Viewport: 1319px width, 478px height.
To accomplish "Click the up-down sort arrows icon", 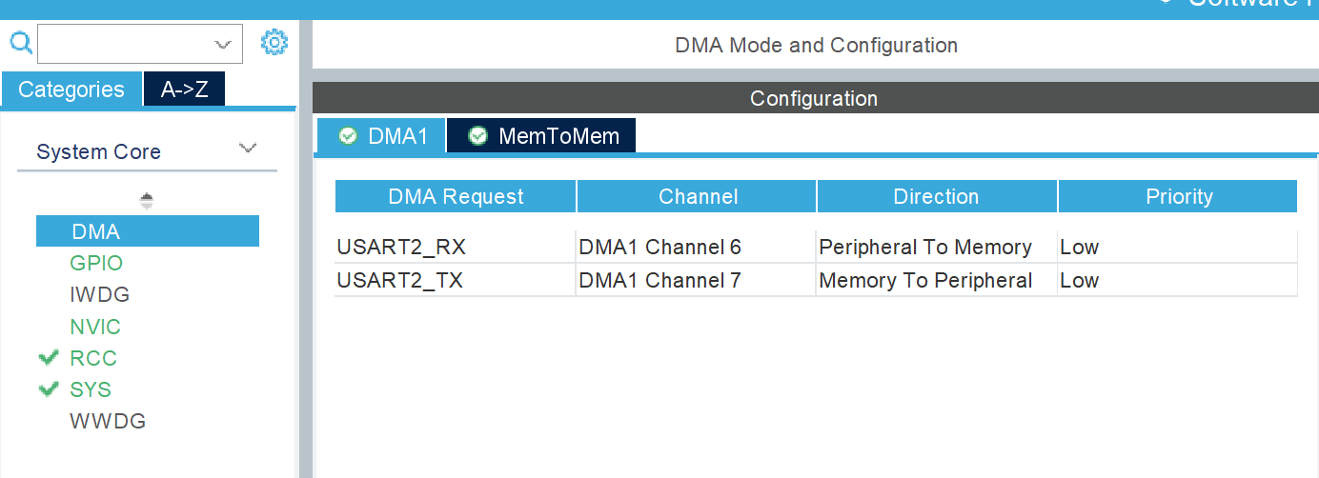I will click(147, 201).
